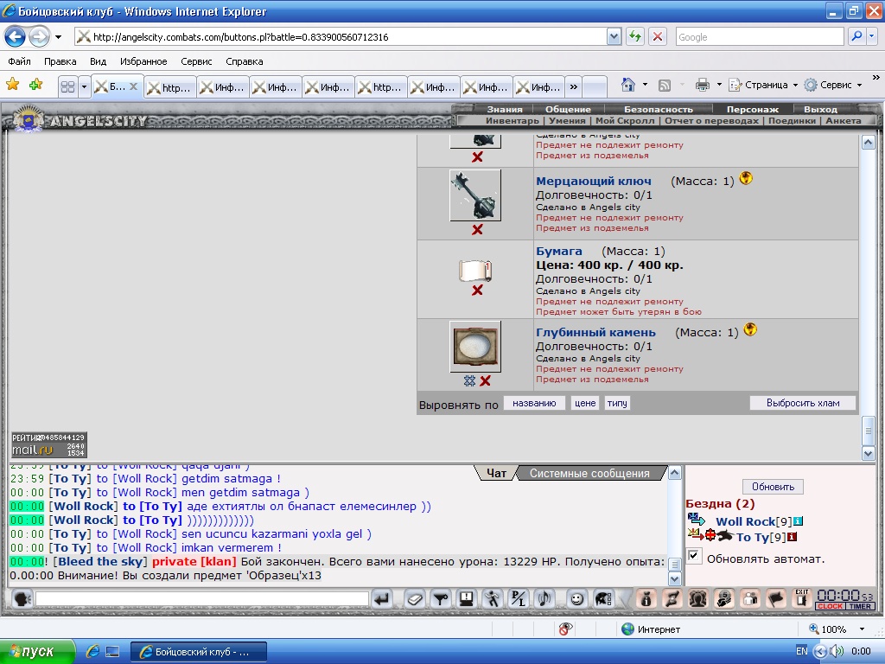Open the address bar dropdown arrow
The height and width of the screenshot is (664, 885).
click(614, 37)
